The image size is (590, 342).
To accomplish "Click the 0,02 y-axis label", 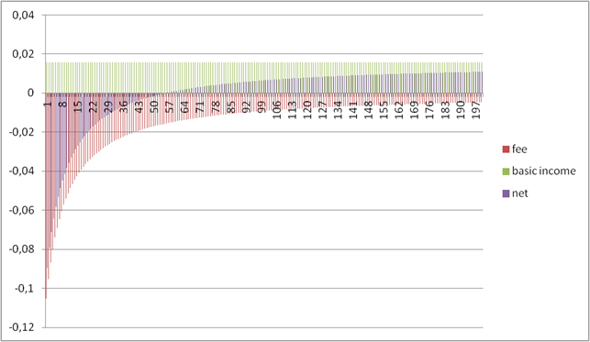I will [x=23, y=54].
